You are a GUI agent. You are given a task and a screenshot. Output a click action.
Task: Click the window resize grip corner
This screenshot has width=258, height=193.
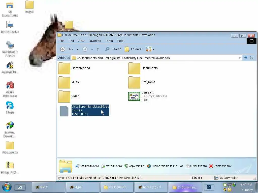pos(254,178)
